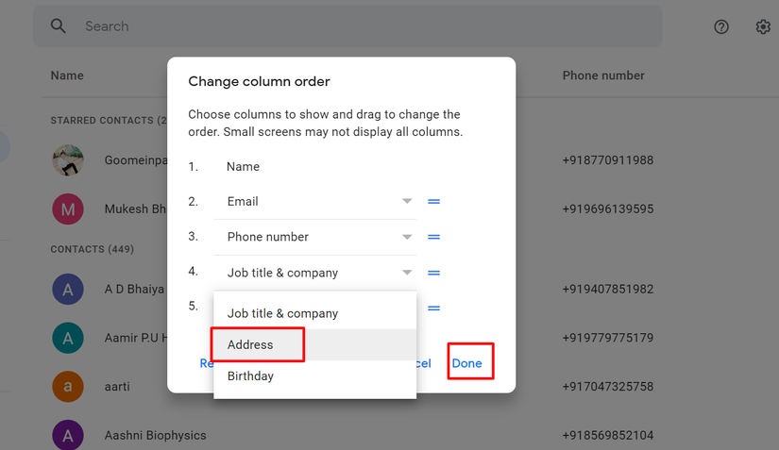This screenshot has width=779, height=450.
Task: Open the aarti contact row
Action: (x=117, y=387)
